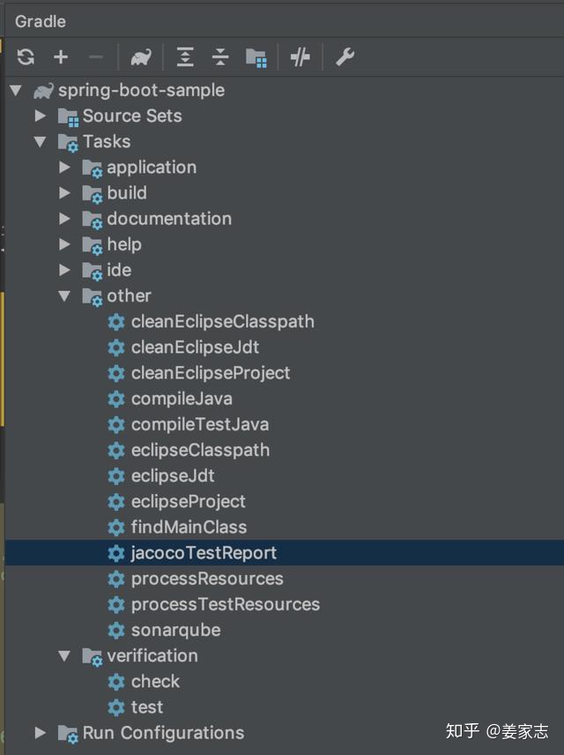This screenshot has height=755, width=564.
Task: Click the Expand All toolbar icon
Action: coord(185,57)
